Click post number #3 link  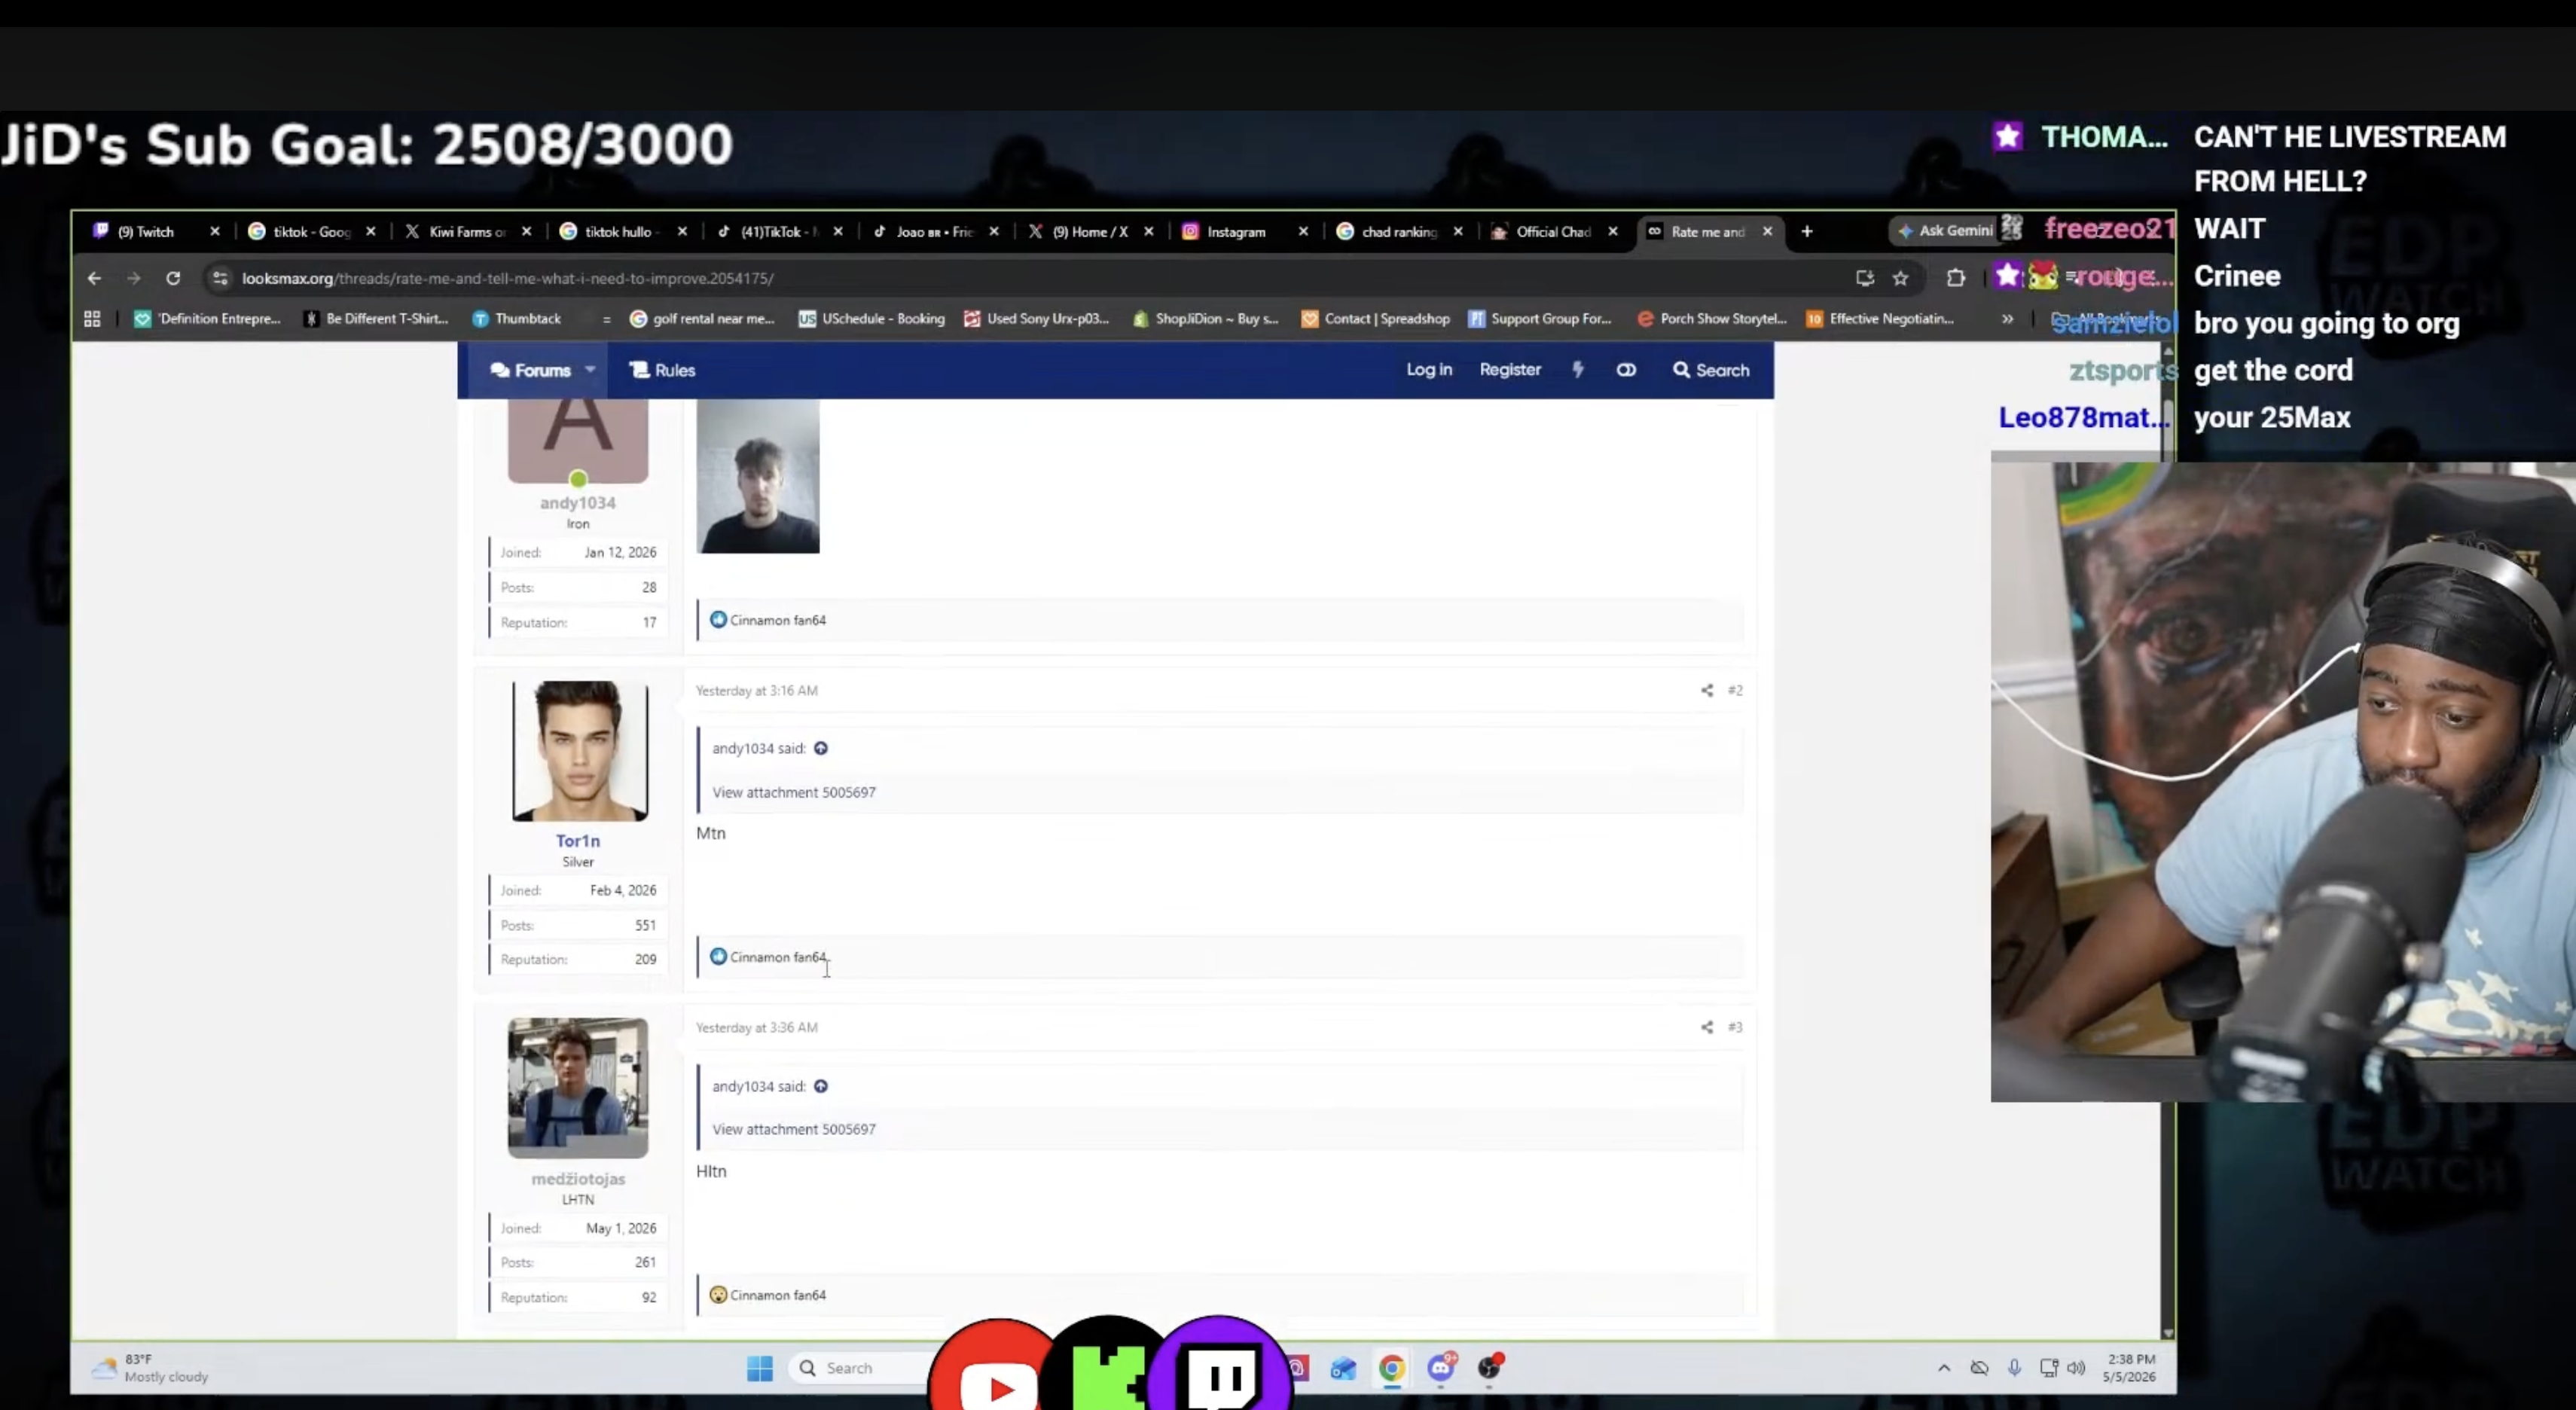coord(1735,1027)
